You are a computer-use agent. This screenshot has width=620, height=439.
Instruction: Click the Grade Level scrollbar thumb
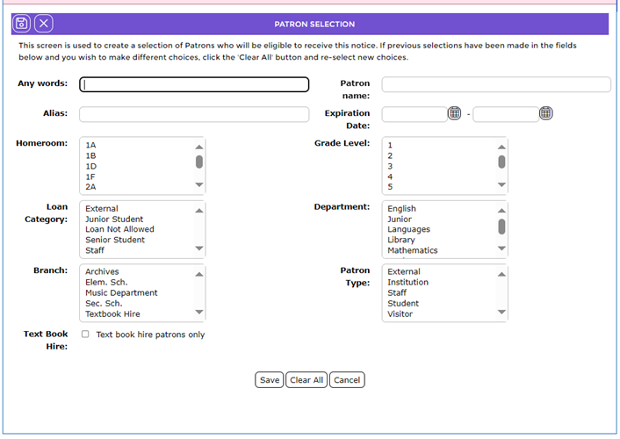501,162
